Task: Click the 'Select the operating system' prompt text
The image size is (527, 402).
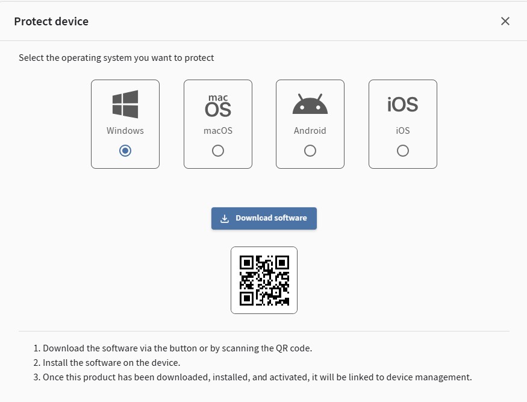Action: (x=116, y=58)
